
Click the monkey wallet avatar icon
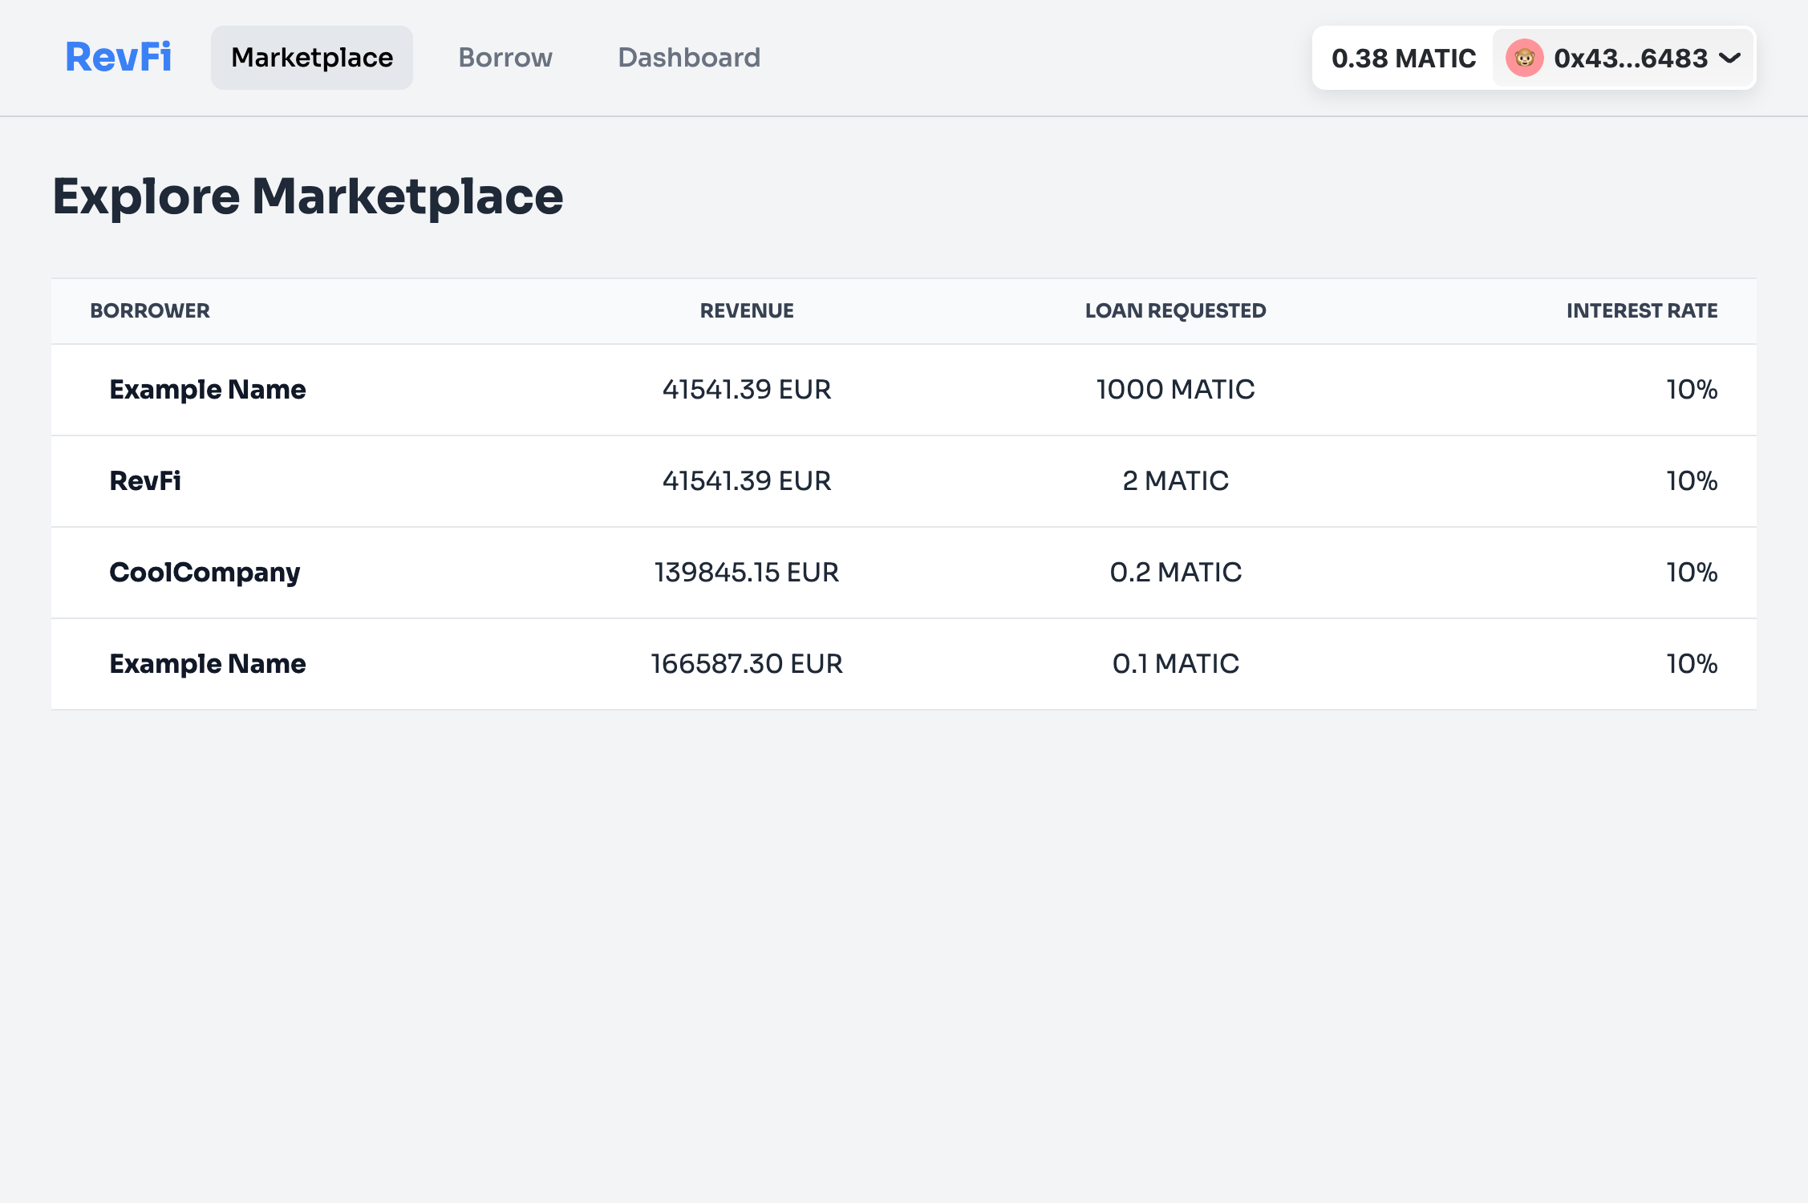1525,59
